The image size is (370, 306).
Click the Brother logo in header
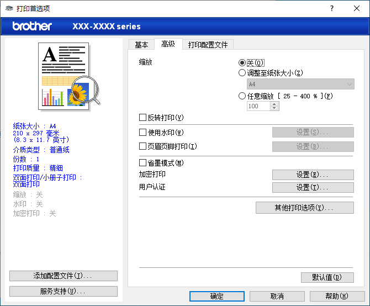32,26
